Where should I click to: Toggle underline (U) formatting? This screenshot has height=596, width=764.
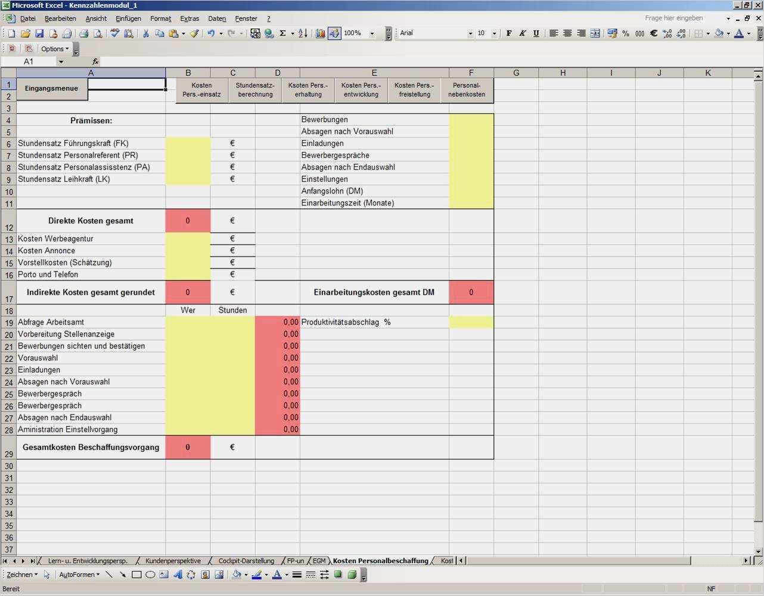536,34
